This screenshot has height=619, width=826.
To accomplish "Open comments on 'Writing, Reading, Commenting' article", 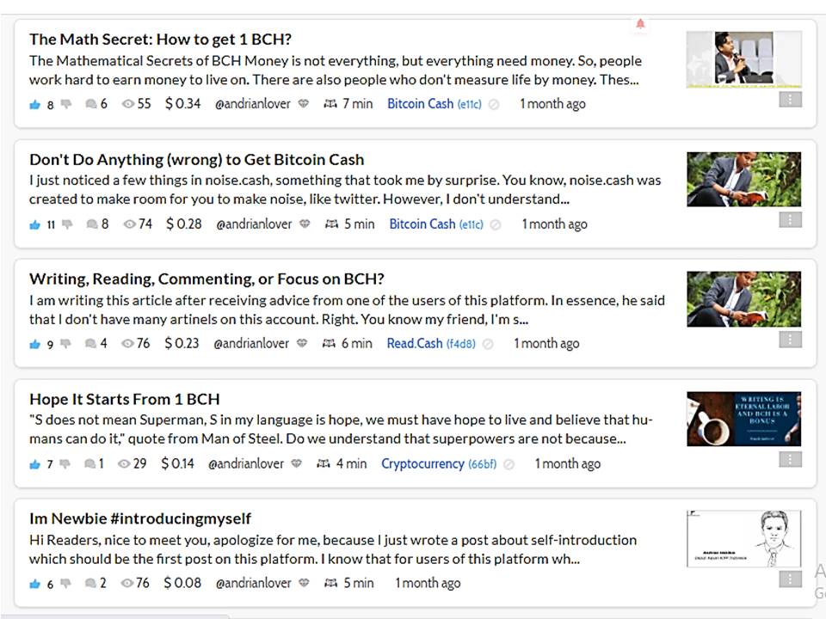I will (90, 344).
